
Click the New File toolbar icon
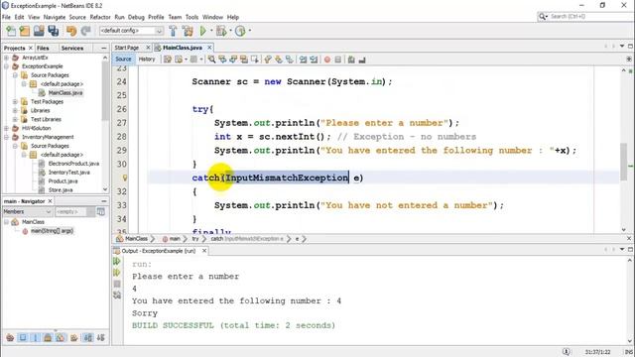(x=11, y=31)
